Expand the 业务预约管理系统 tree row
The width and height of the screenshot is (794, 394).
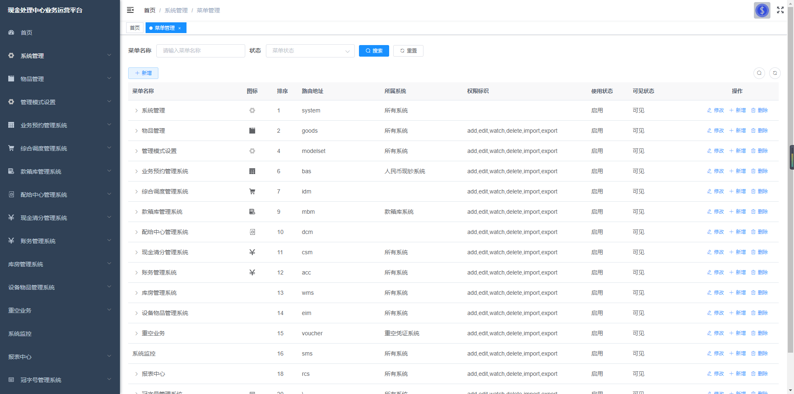click(x=136, y=171)
